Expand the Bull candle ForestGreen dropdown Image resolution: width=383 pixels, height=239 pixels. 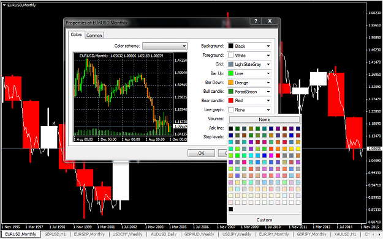pyautogui.click(x=249, y=92)
